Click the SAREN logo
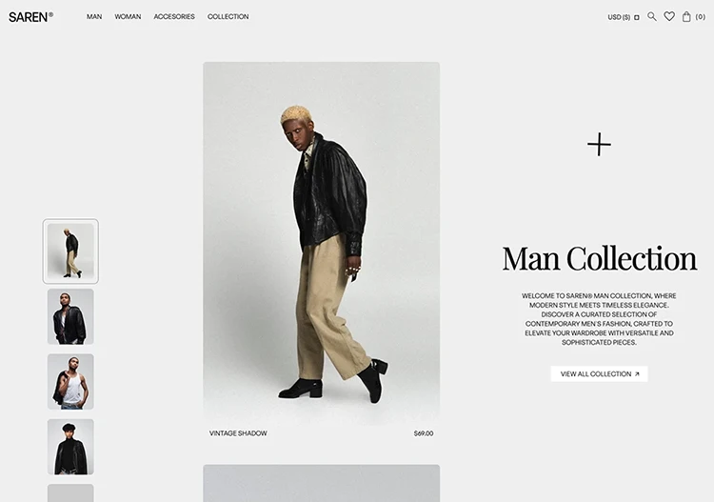The image size is (714, 502). click(x=30, y=17)
